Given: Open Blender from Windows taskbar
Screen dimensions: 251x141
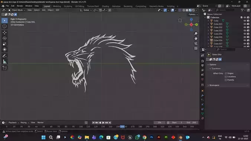Looking at the screenshot, I should 180,137.
